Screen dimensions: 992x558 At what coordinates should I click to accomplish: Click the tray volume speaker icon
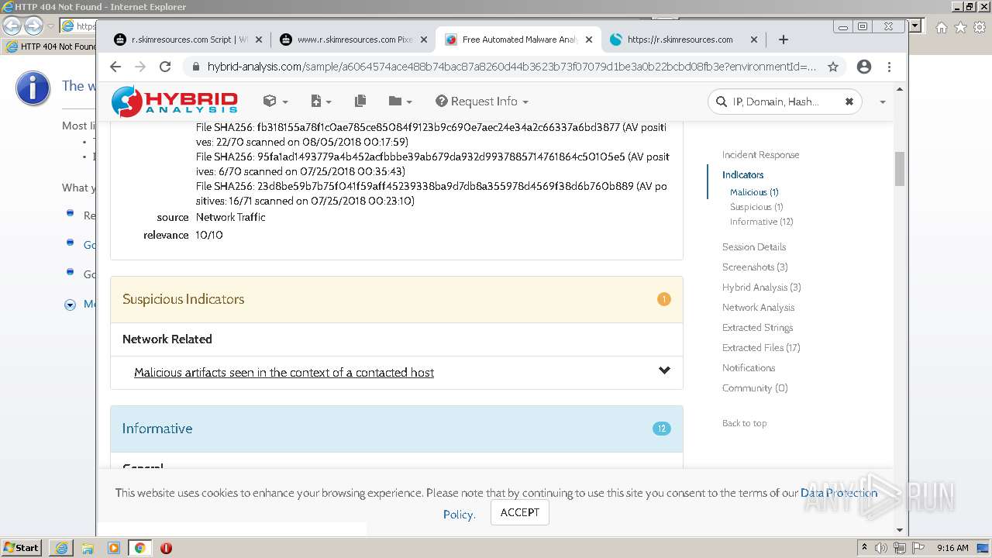(x=881, y=548)
